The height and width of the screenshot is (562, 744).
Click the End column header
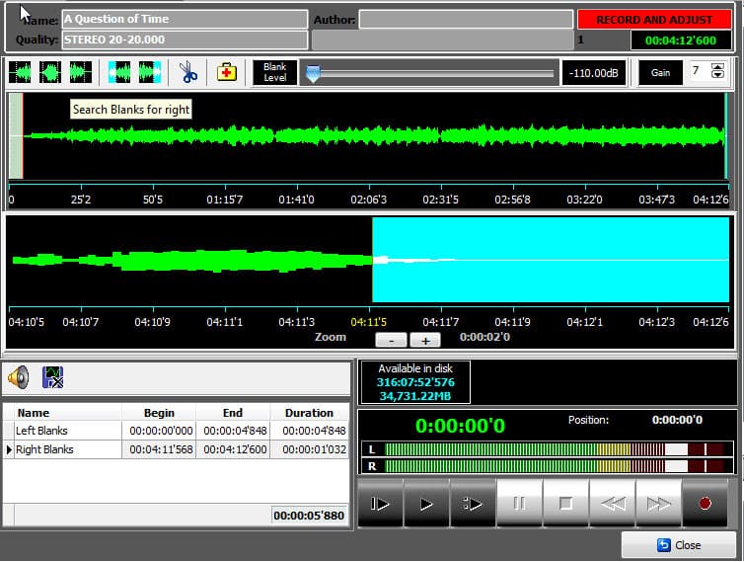point(233,412)
